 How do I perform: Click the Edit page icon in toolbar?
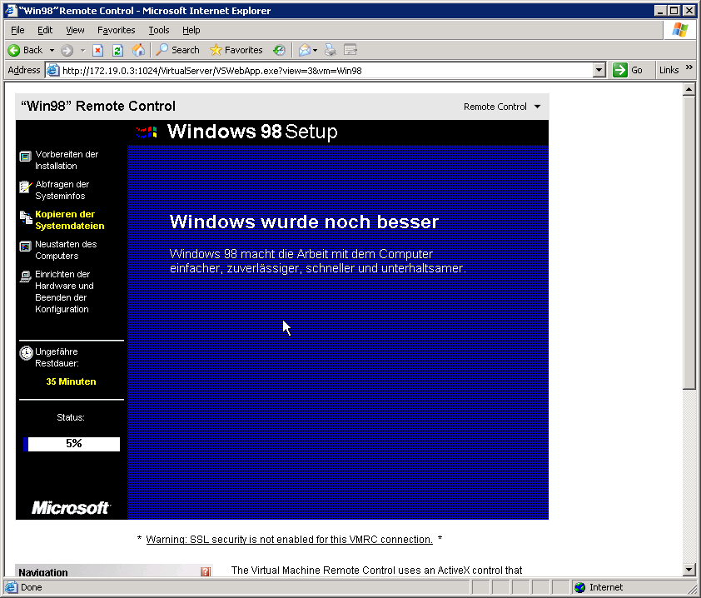click(x=350, y=50)
